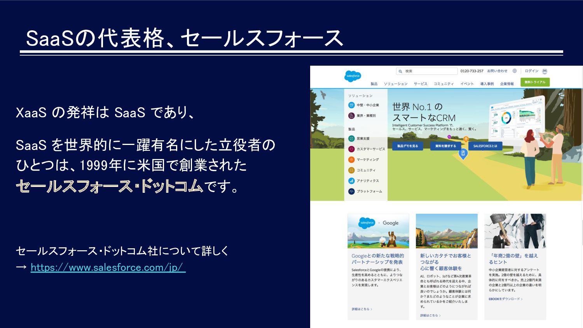The height and width of the screenshot is (328, 583).
Task: Click the アナリティクス sidebar link text
Action: coord(368,181)
